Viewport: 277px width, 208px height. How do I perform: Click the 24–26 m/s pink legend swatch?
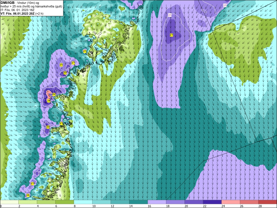point(231,202)
